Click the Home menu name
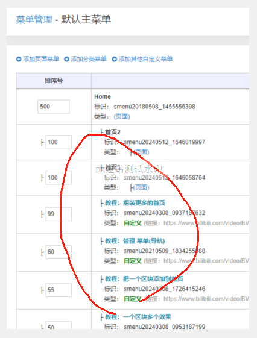The height and width of the screenshot is (338, 257). [103, 96]
